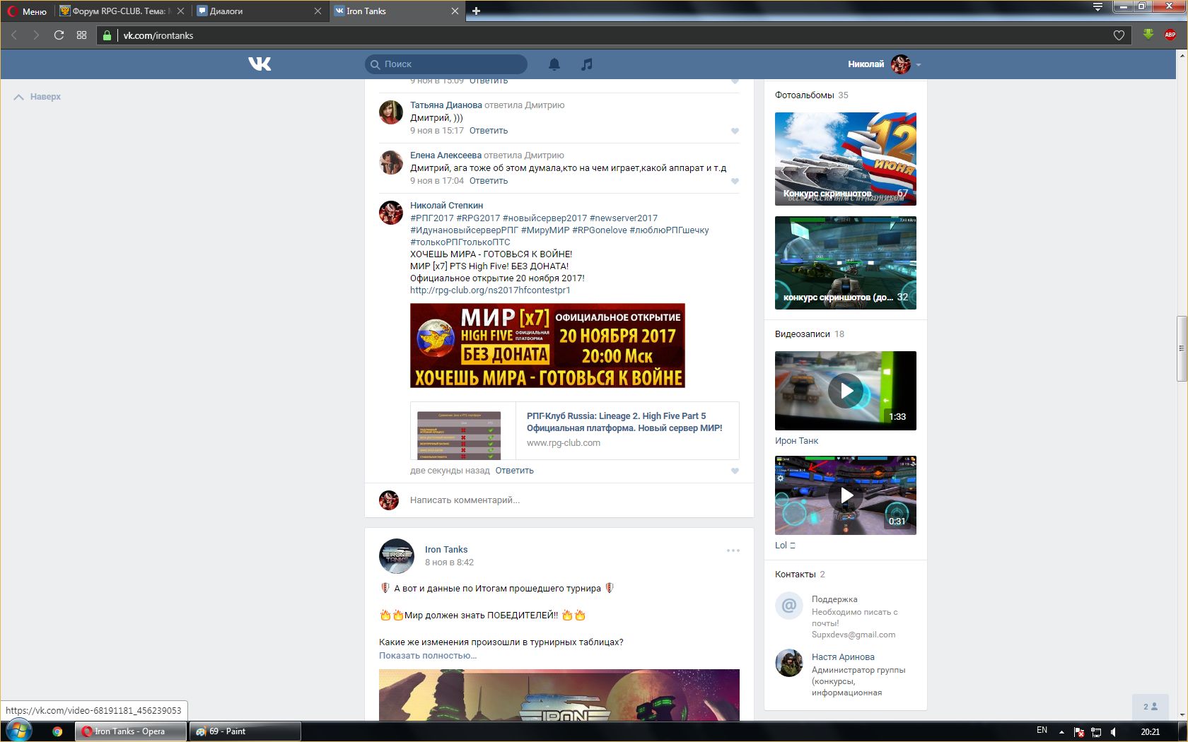Click Opera forward navigation arrow
Screen dimensions: 1188x742
coord(36,35)
